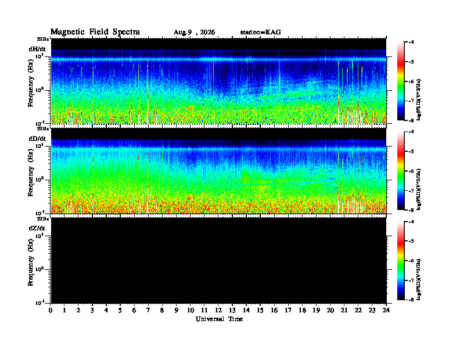Click hour "24" on the Universal Time axis

click(x=386, y=310)
